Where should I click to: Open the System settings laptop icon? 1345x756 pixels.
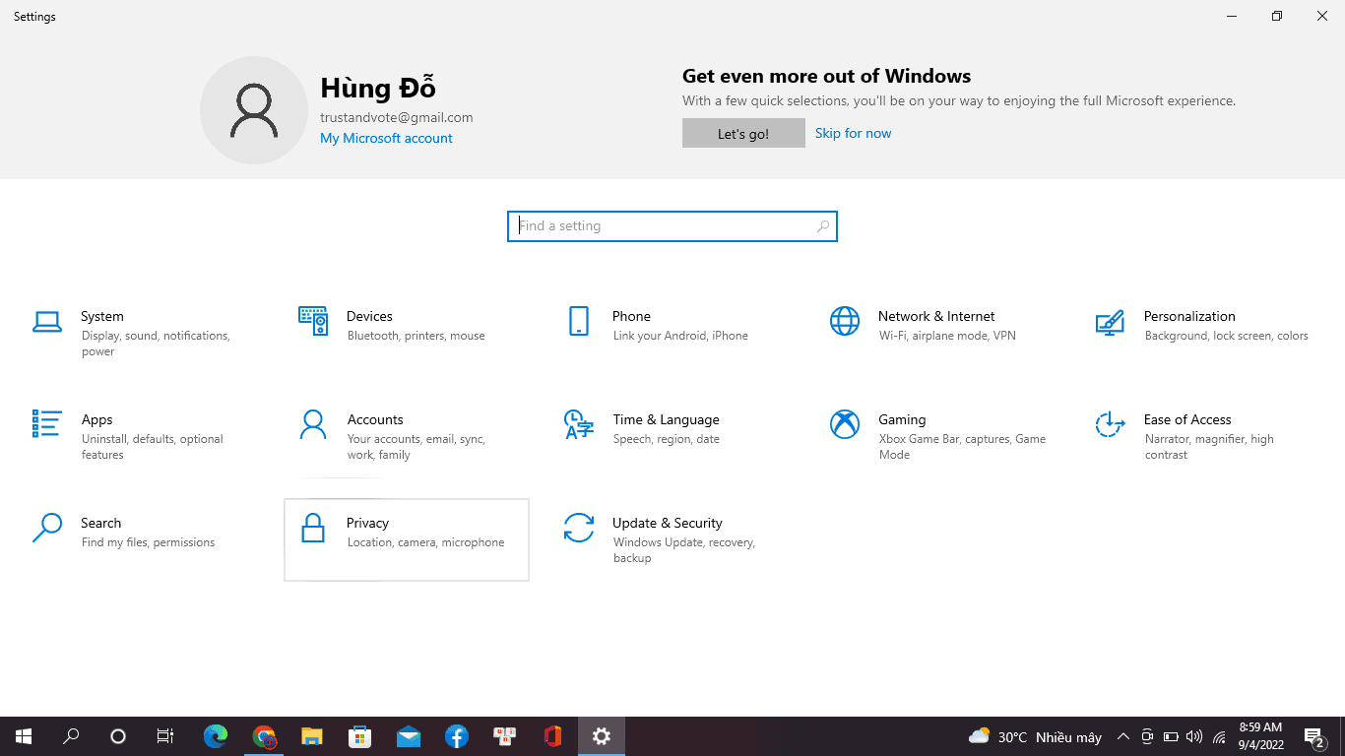[47, 321]
